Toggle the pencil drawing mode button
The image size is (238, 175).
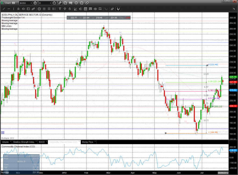pos(60,3)
